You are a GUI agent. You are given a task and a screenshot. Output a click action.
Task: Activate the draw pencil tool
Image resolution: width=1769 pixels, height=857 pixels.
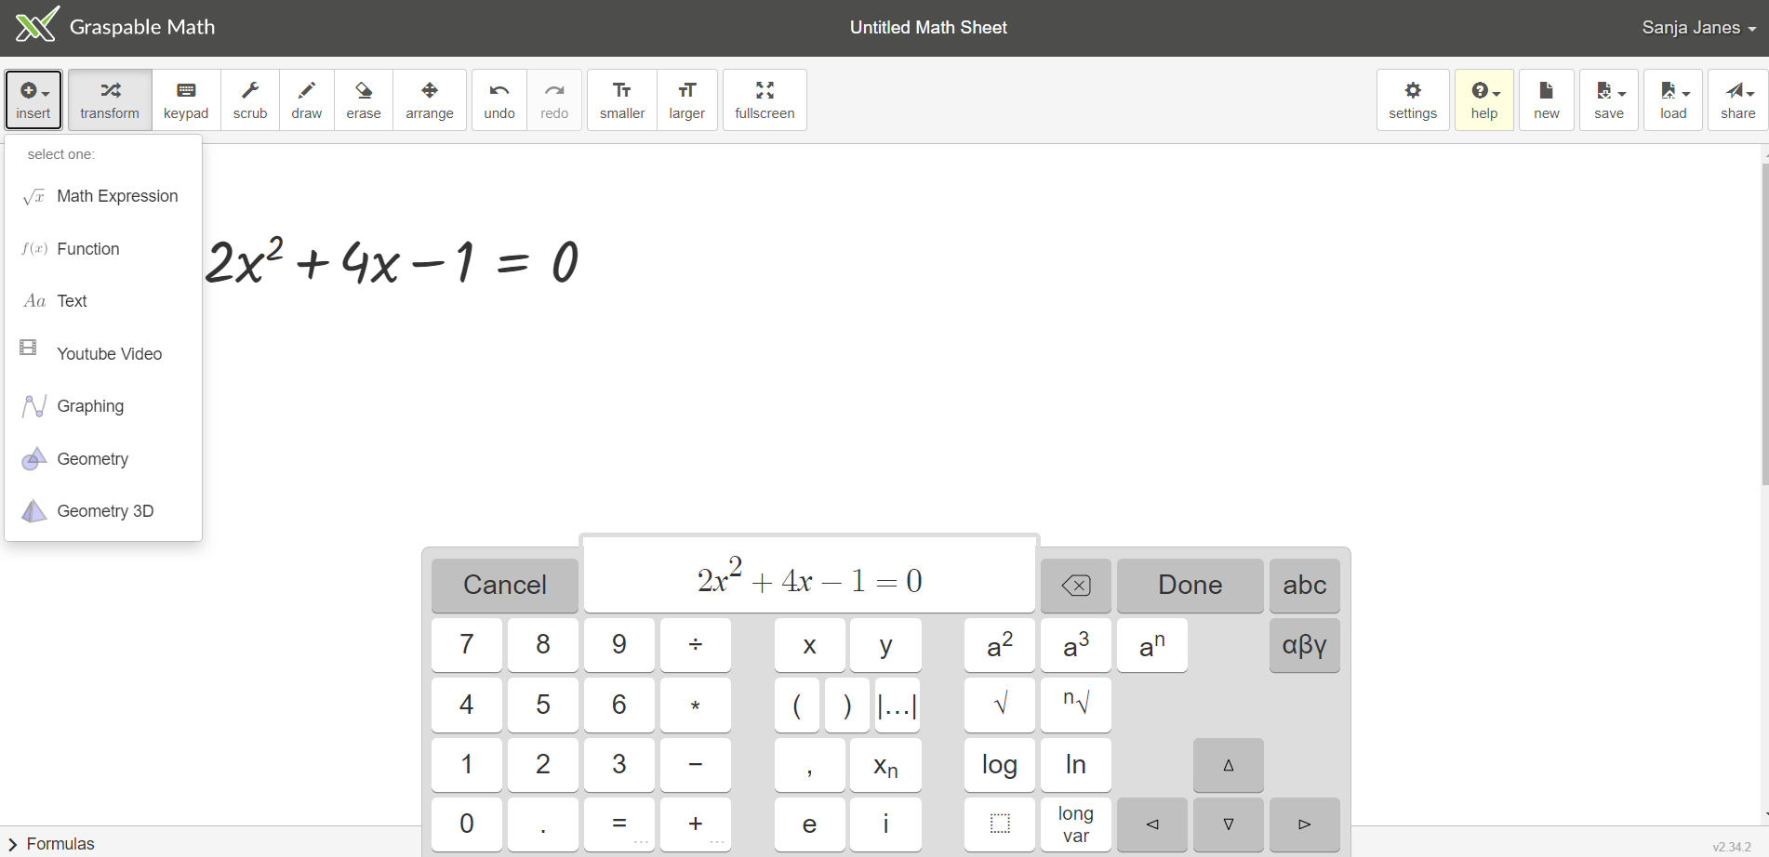(306, 100)
